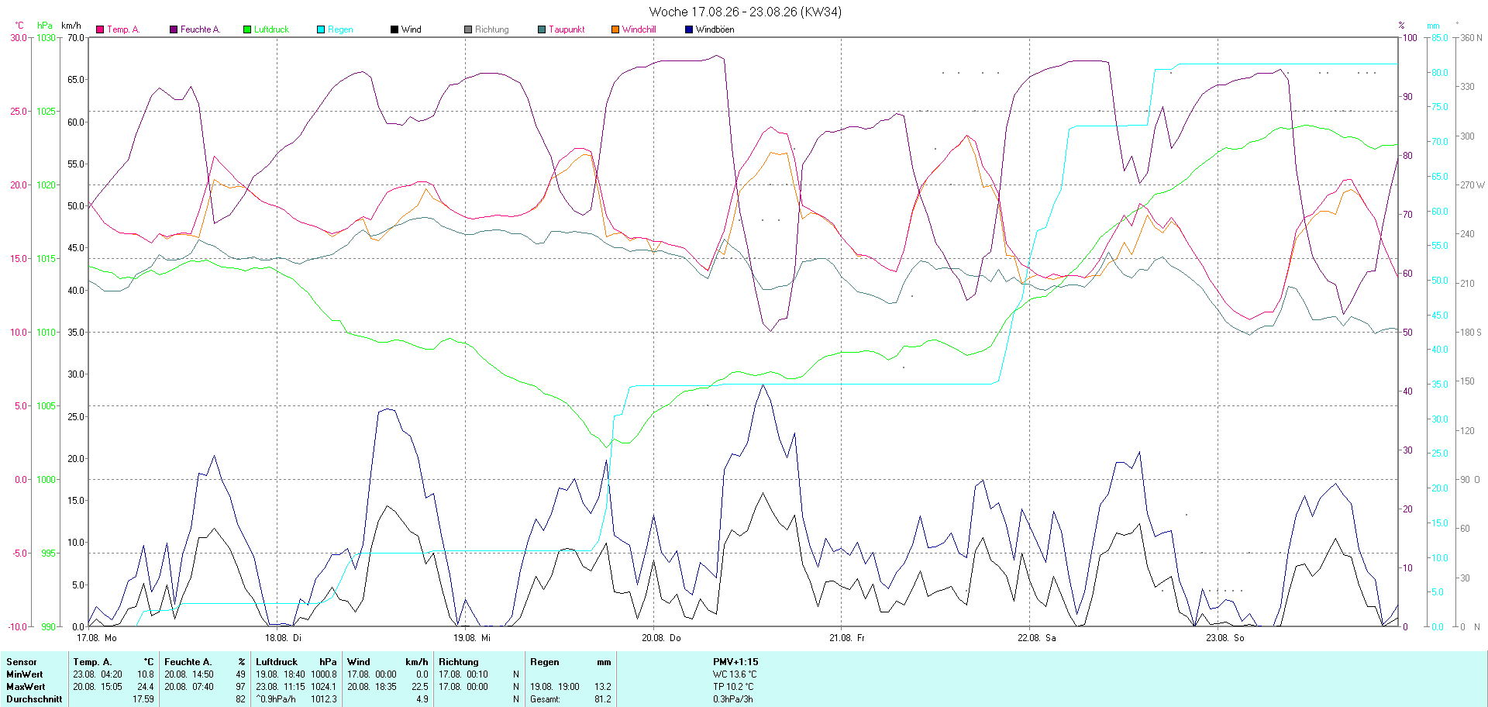Screen dimensions: 1488x707
Task: Click the average pressure value '1012.3'
Action: coord(324,699)
